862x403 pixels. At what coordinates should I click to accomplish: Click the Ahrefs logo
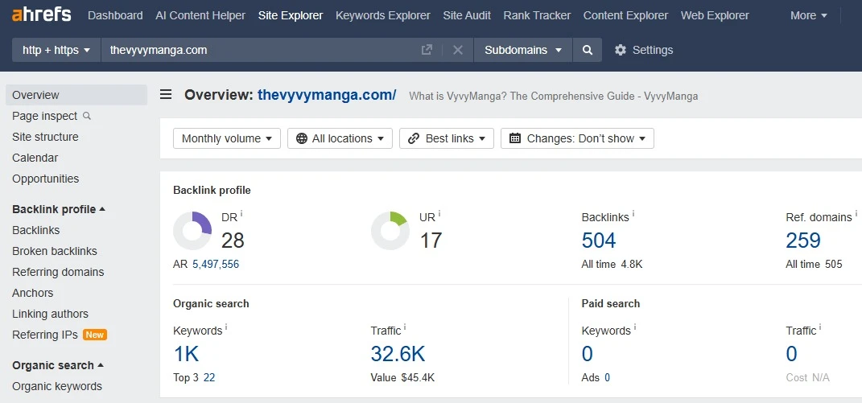tap(41, 14)
